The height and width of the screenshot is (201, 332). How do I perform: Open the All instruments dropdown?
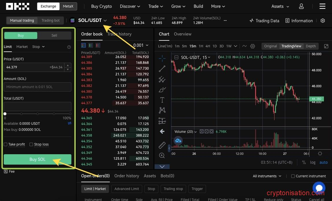tap(267, 176)
